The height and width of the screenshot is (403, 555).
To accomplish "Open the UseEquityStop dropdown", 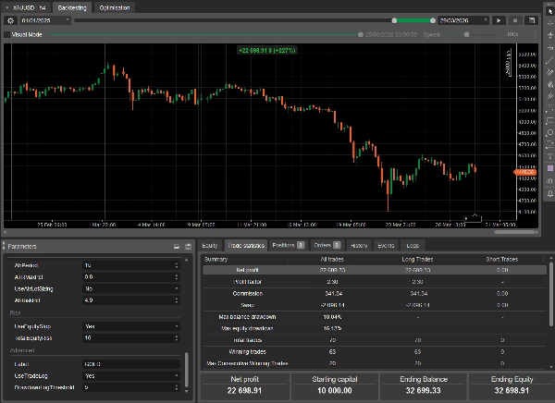I will pyautogui.click(x=129, y=326).
